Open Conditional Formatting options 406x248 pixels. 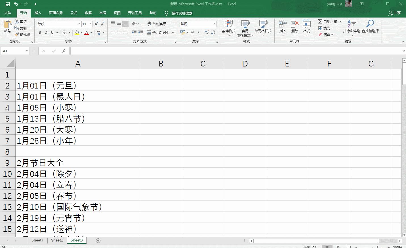coord(228,28)
